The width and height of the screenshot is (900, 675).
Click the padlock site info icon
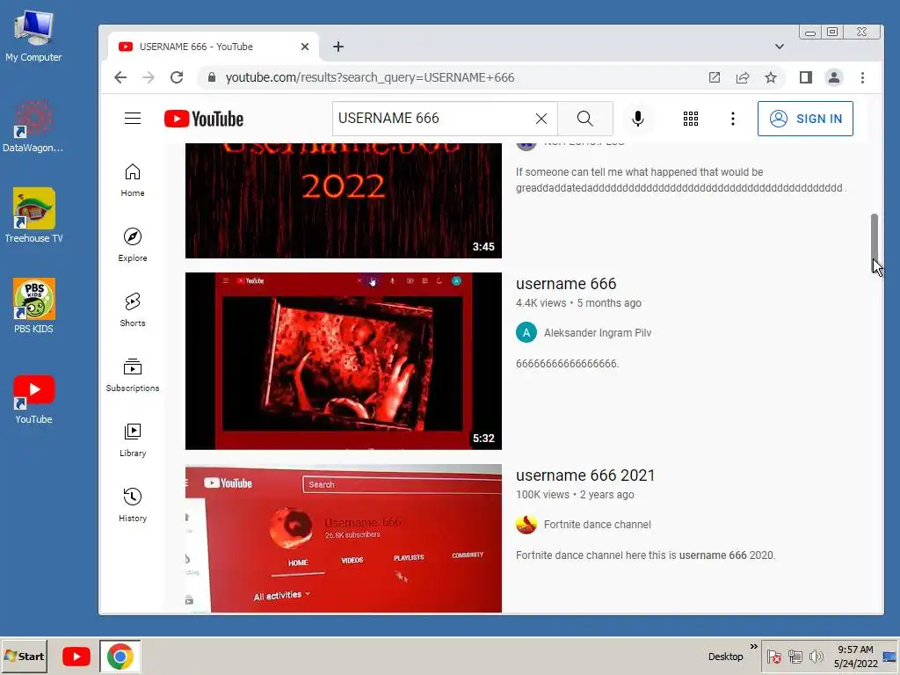pos(212,77)
